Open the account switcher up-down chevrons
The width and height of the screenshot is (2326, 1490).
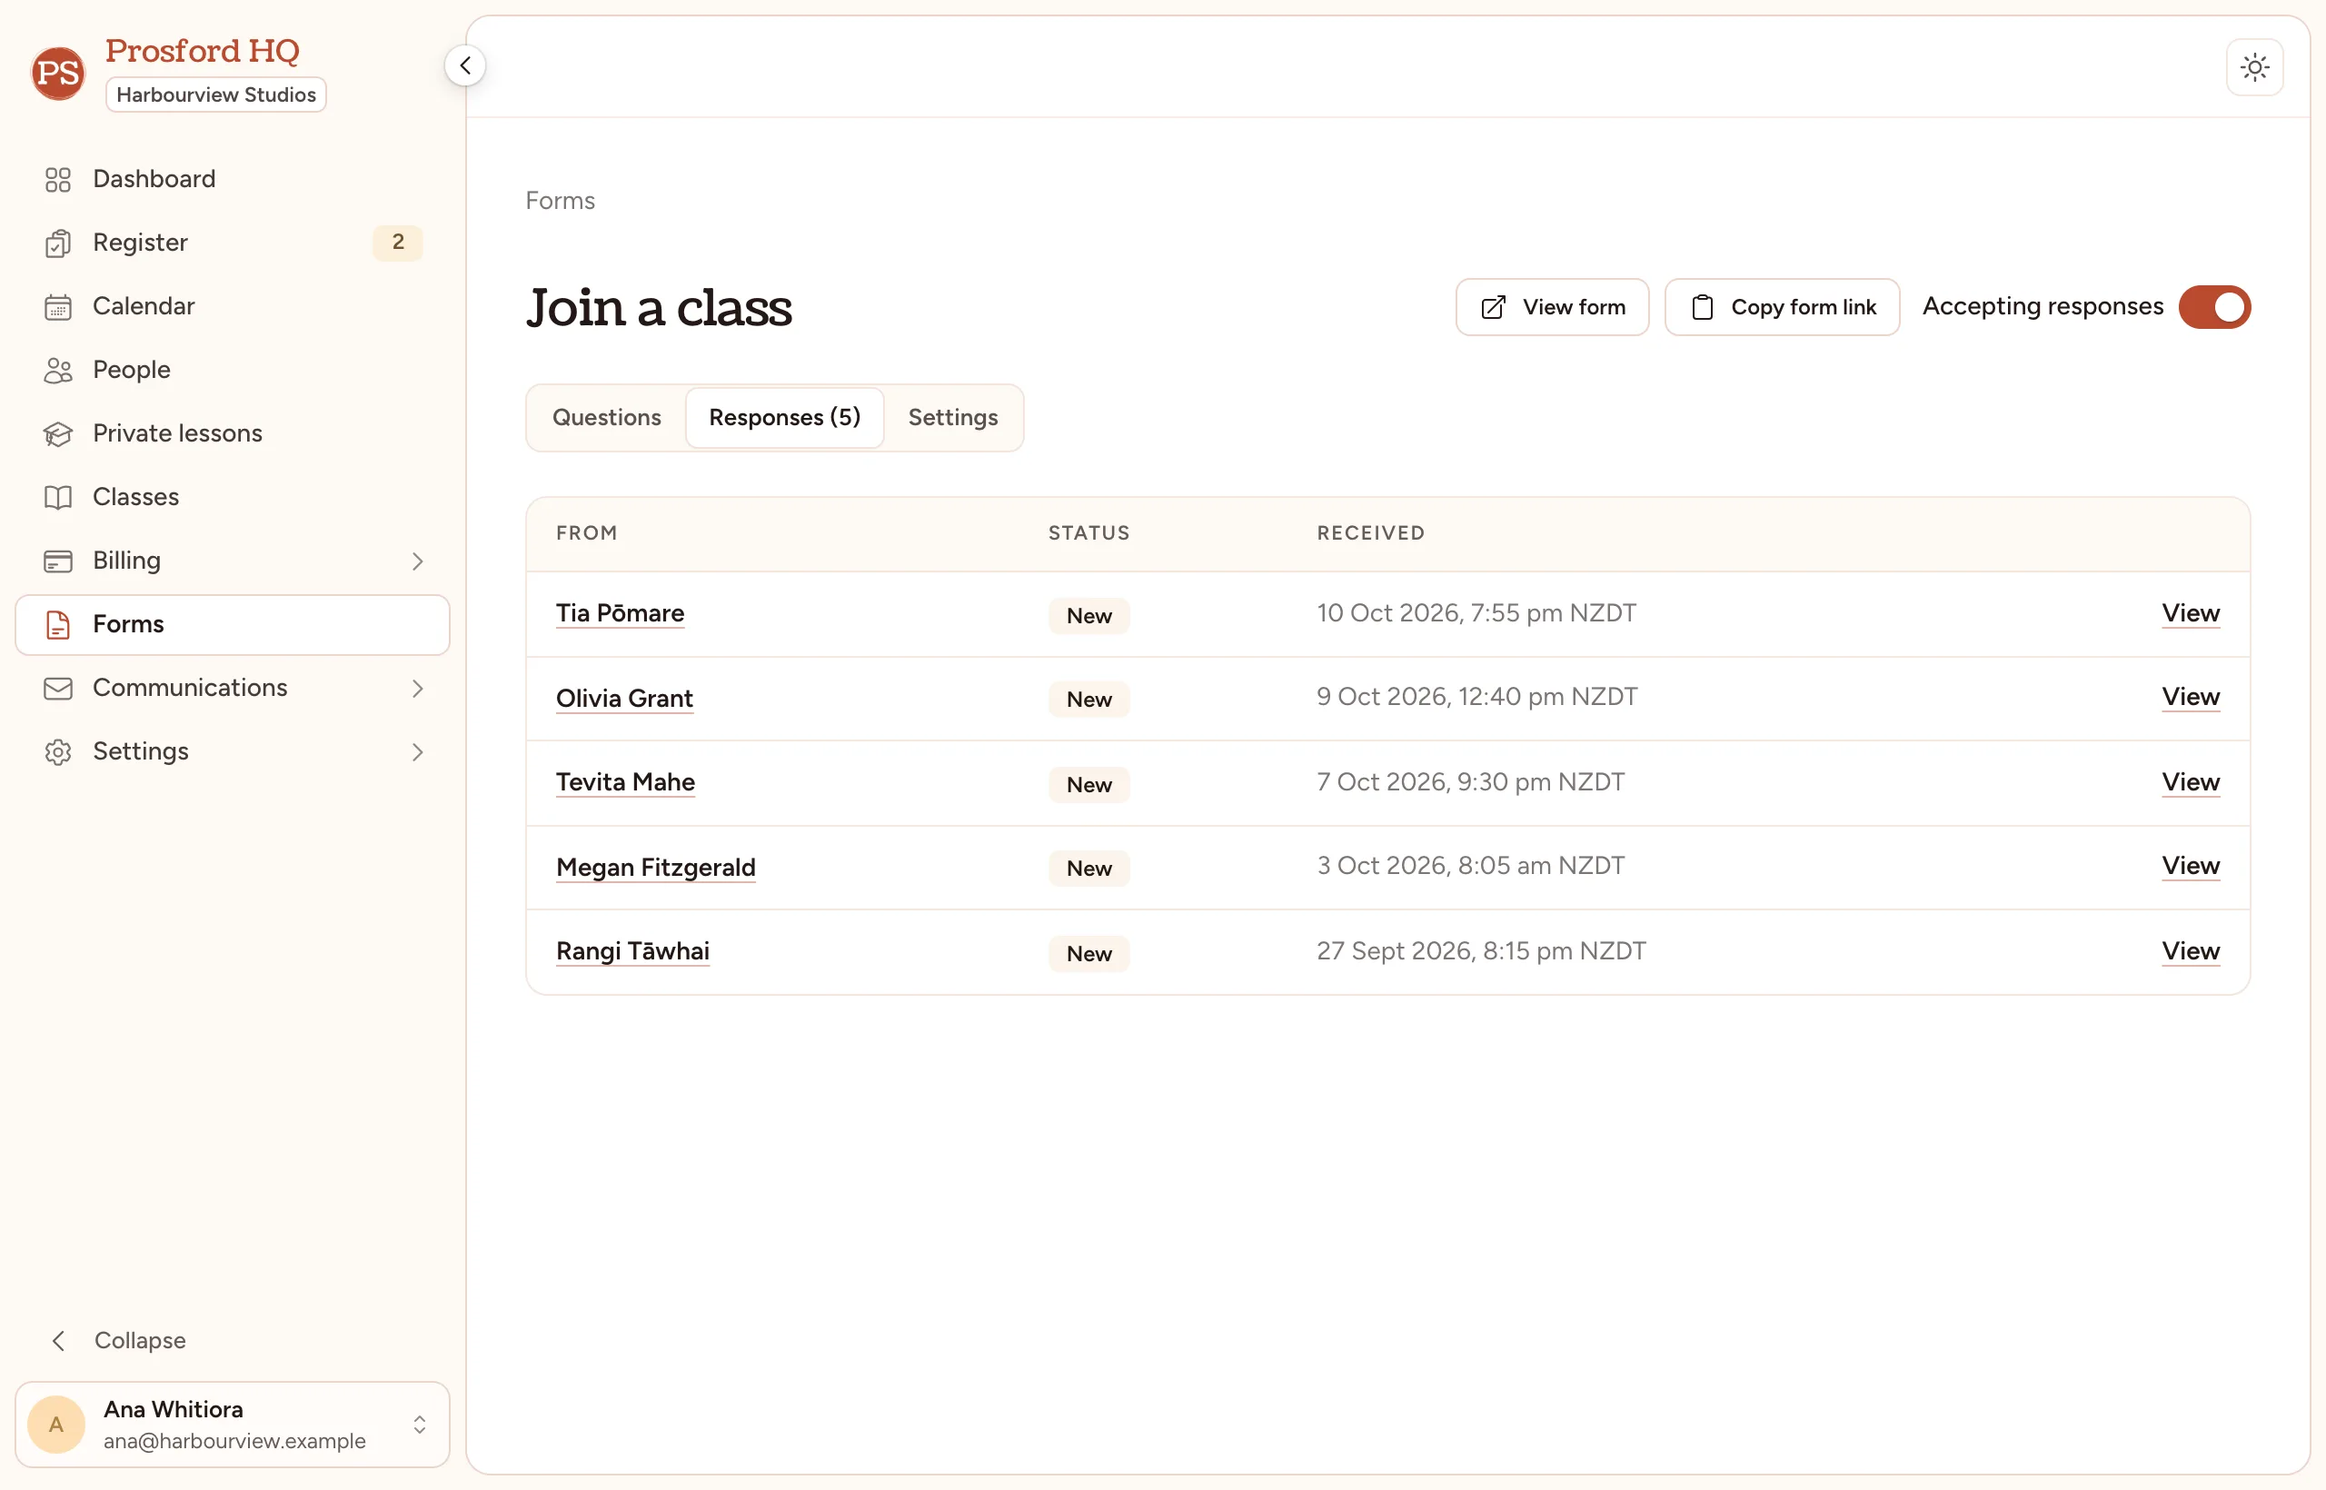419,1425
